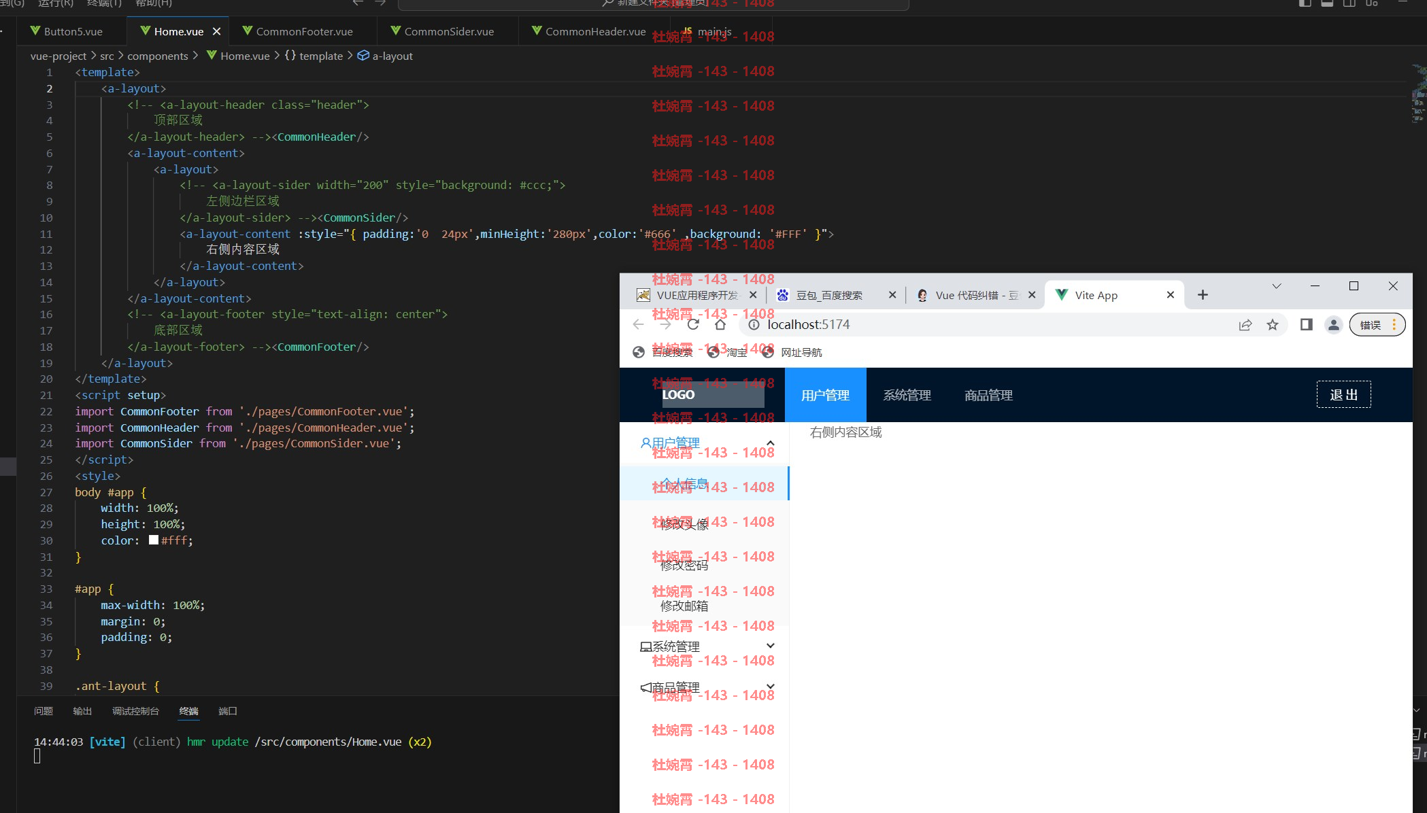1427x813 pixels.
Task: Open tab search chevron in browser titlebar
Action: point(1277,286)
